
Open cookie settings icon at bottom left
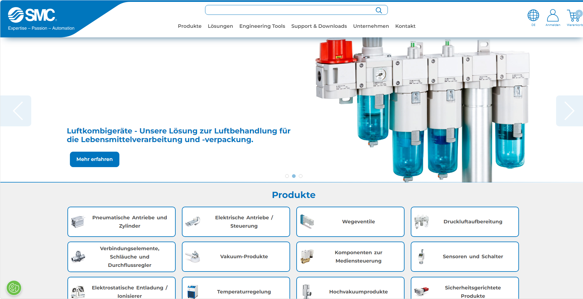[14, 288]
